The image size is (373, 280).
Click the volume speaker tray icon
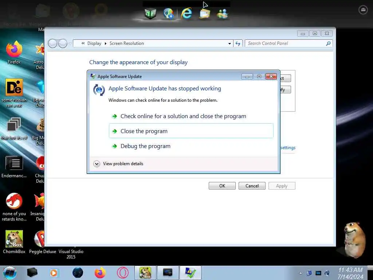327,273
